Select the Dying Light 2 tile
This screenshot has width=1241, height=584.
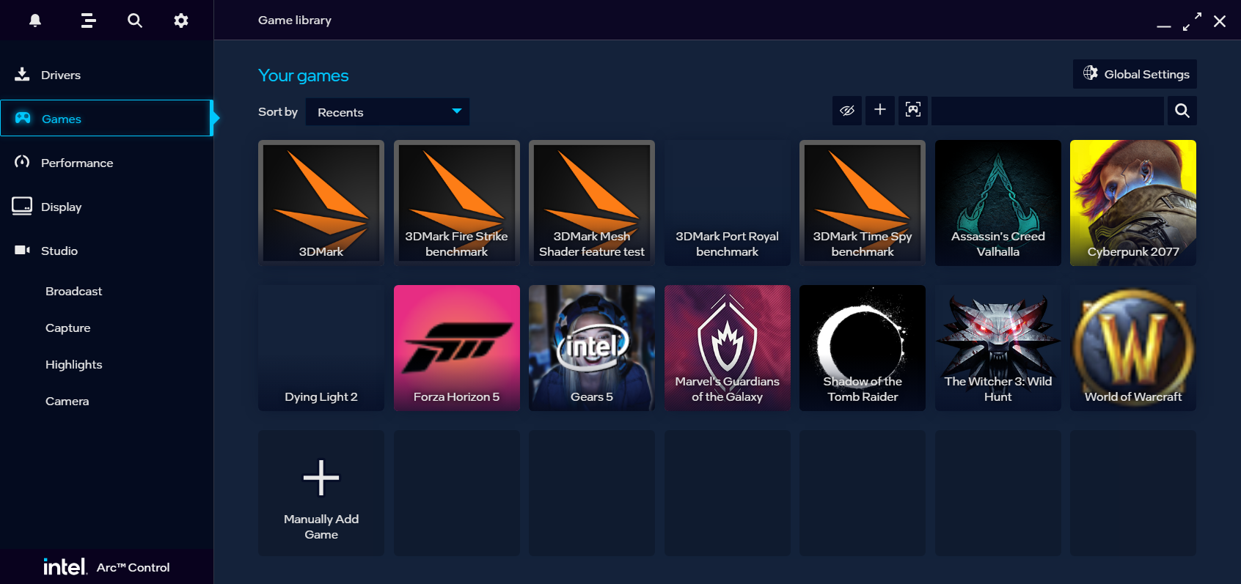[321, 348]
